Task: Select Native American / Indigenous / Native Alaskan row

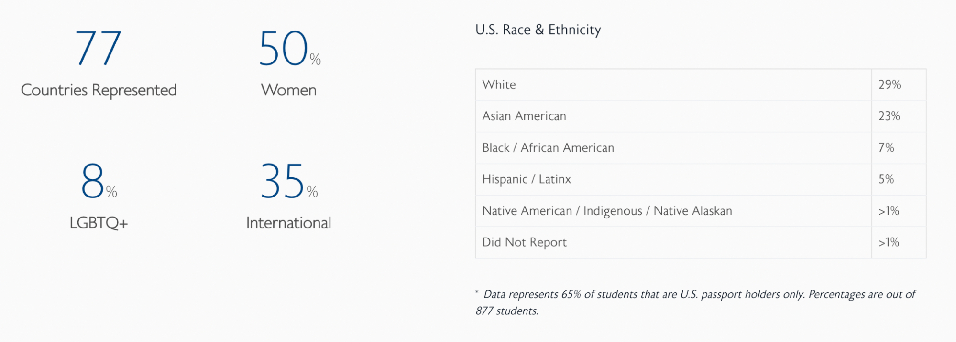Action: coord(701,211)
